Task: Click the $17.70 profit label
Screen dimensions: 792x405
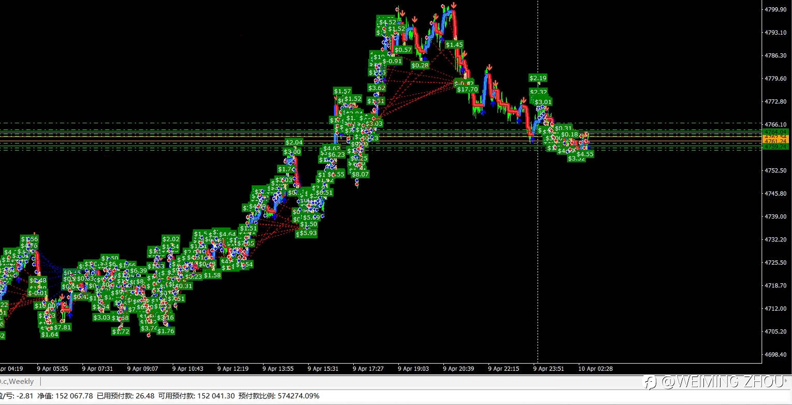Action: coord(467,89)
